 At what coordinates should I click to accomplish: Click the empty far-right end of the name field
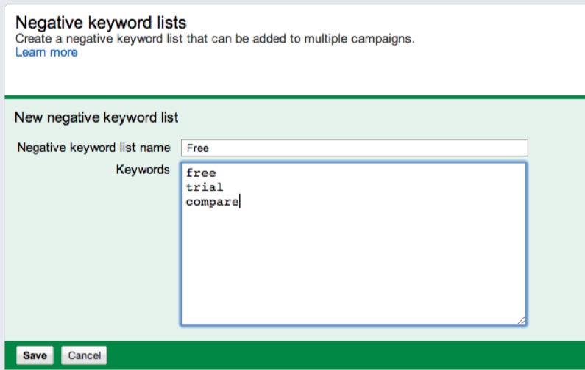coord(515,148)
